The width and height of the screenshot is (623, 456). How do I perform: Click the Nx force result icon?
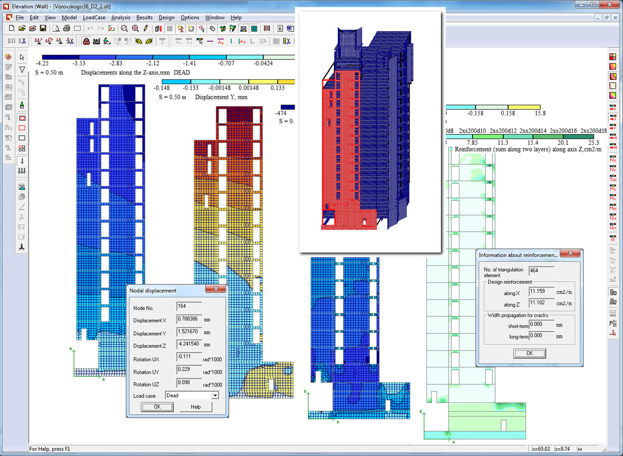pos(613,159)
